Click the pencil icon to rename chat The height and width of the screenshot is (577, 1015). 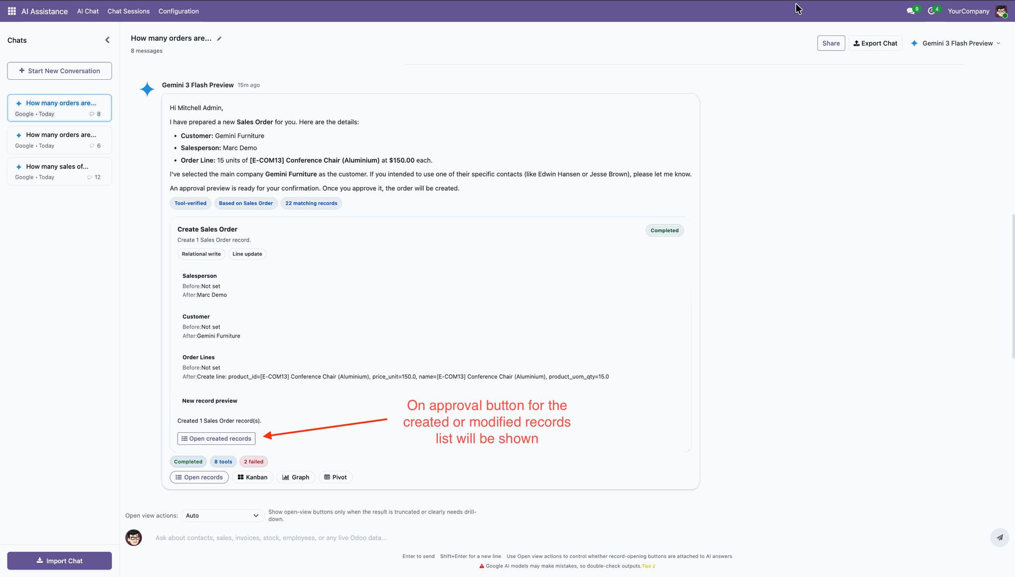(219, 39)
